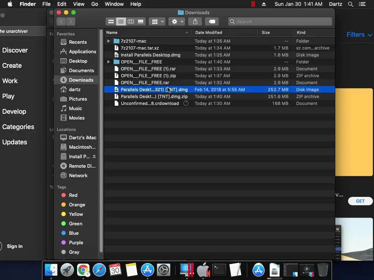The image size is (374, 280).
Task: Go forward with the Finder forward arrow
Action: (x=70, y=22)
